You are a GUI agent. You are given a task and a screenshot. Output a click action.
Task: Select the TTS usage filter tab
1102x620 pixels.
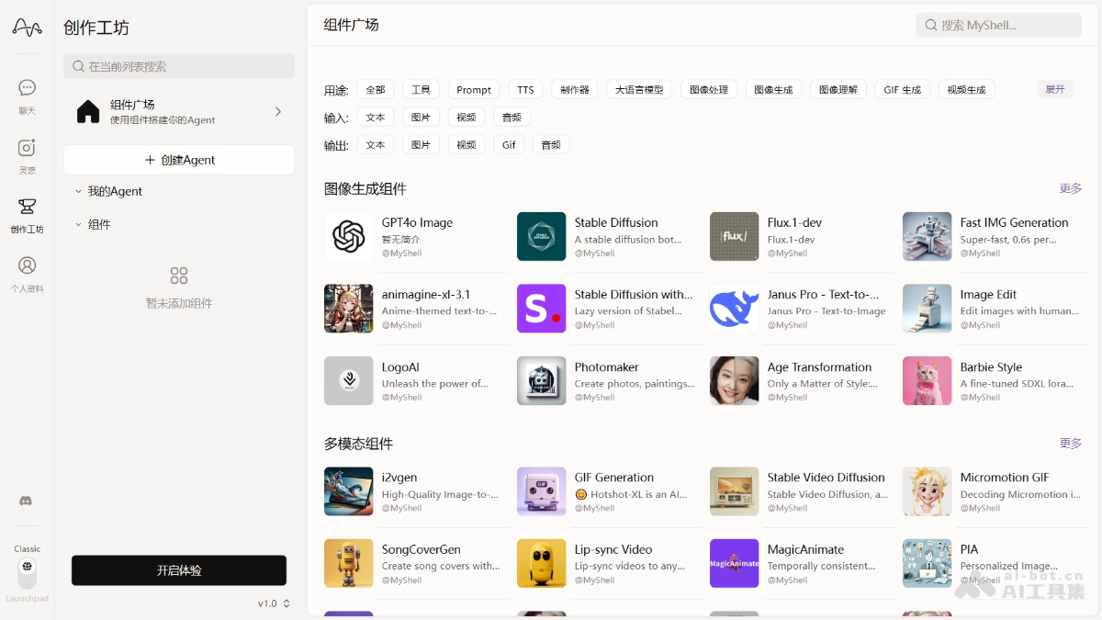tap(525, 90)
